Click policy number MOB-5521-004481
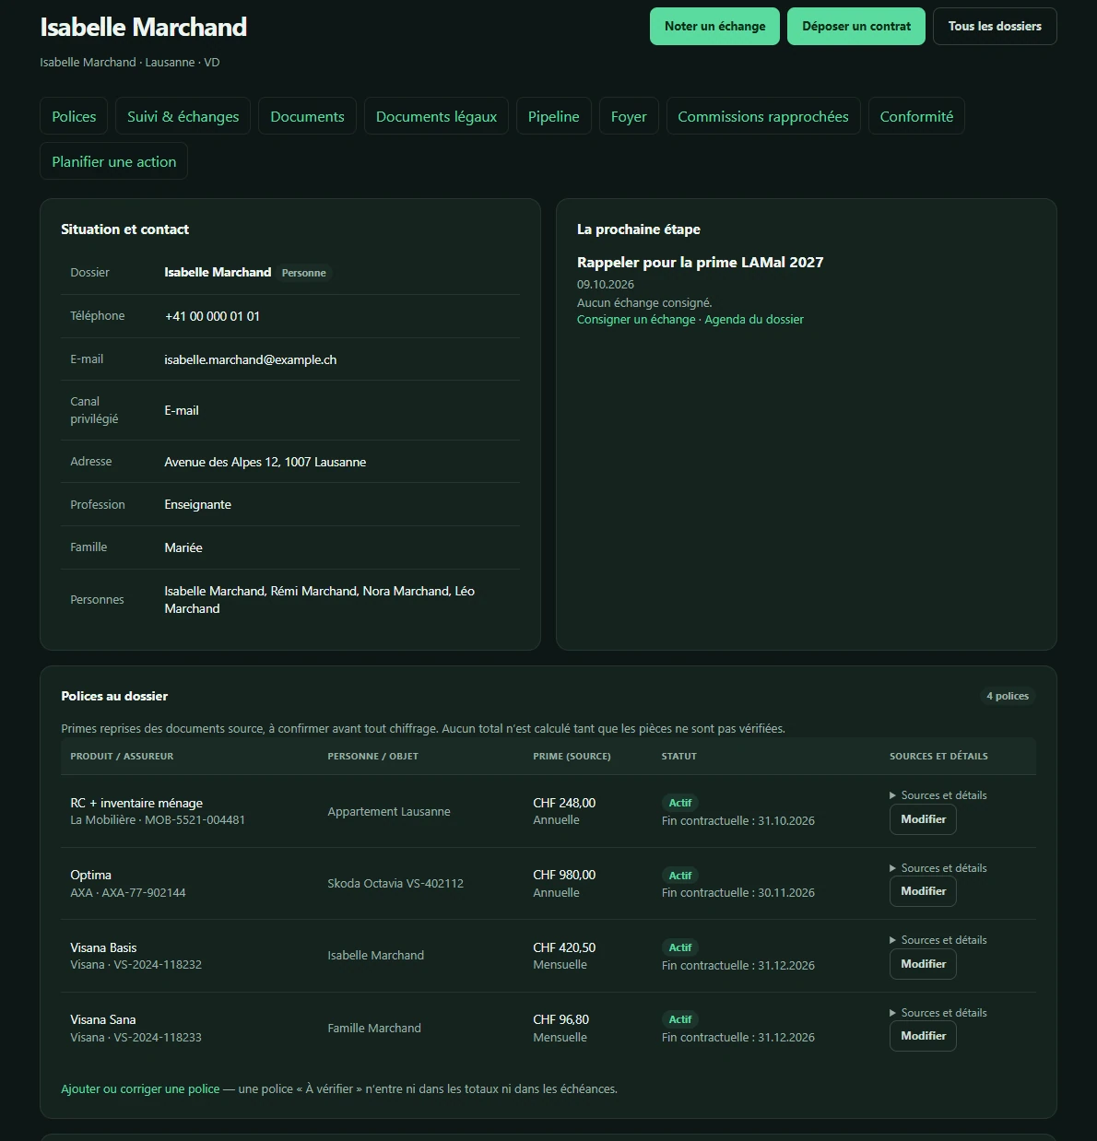The height and width of the screenshot is (1141, 1097). (195, 819)
